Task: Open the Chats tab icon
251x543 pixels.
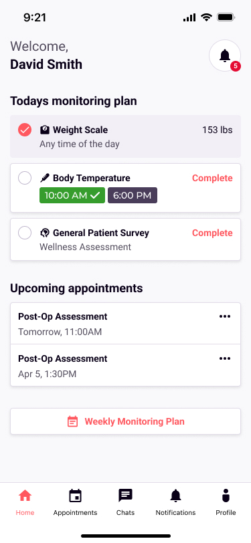Action: (125, 496)
